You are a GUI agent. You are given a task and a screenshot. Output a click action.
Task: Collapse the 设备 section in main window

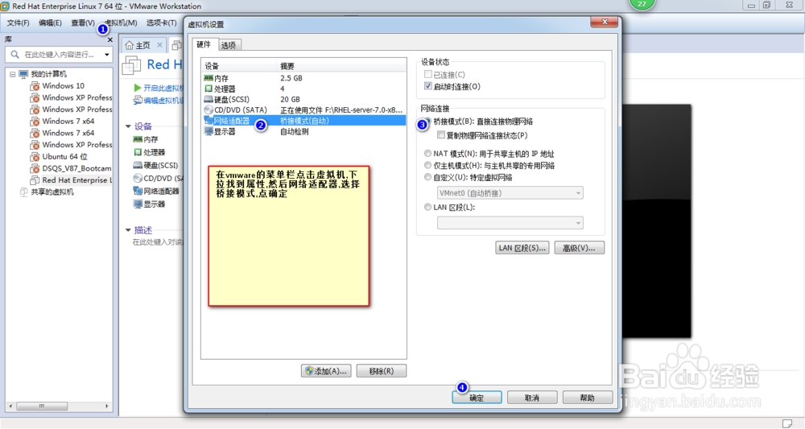[128, 126]
